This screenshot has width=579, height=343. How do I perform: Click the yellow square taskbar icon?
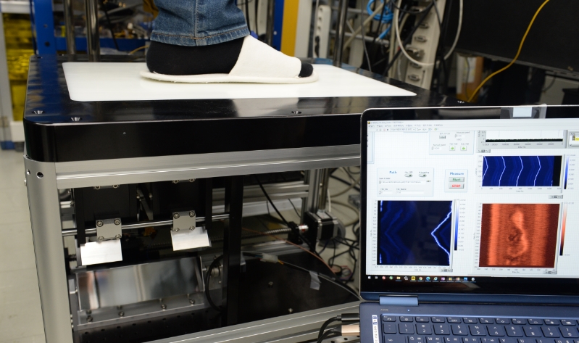[x=413, y=278]
